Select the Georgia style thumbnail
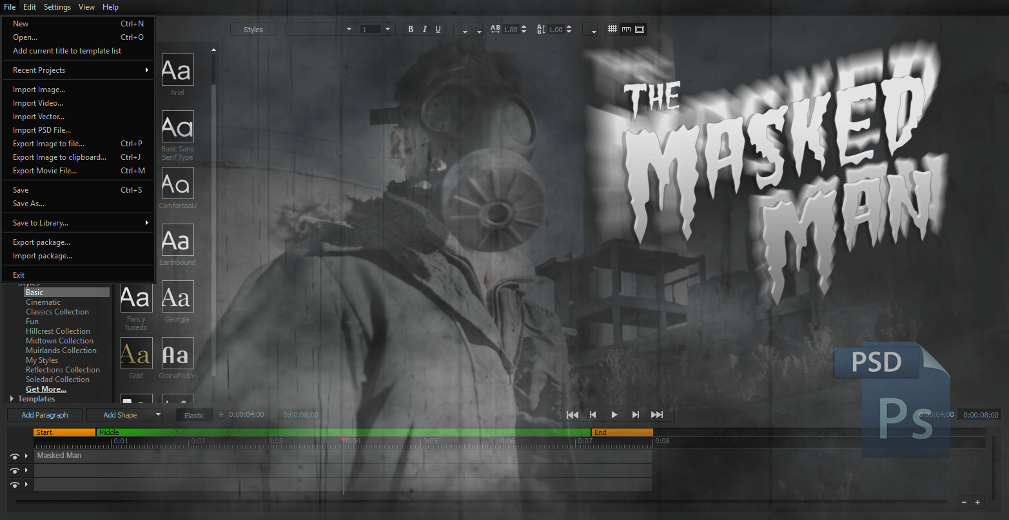 (177, 296)
